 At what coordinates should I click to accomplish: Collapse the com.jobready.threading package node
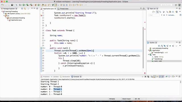click(6, 18)
